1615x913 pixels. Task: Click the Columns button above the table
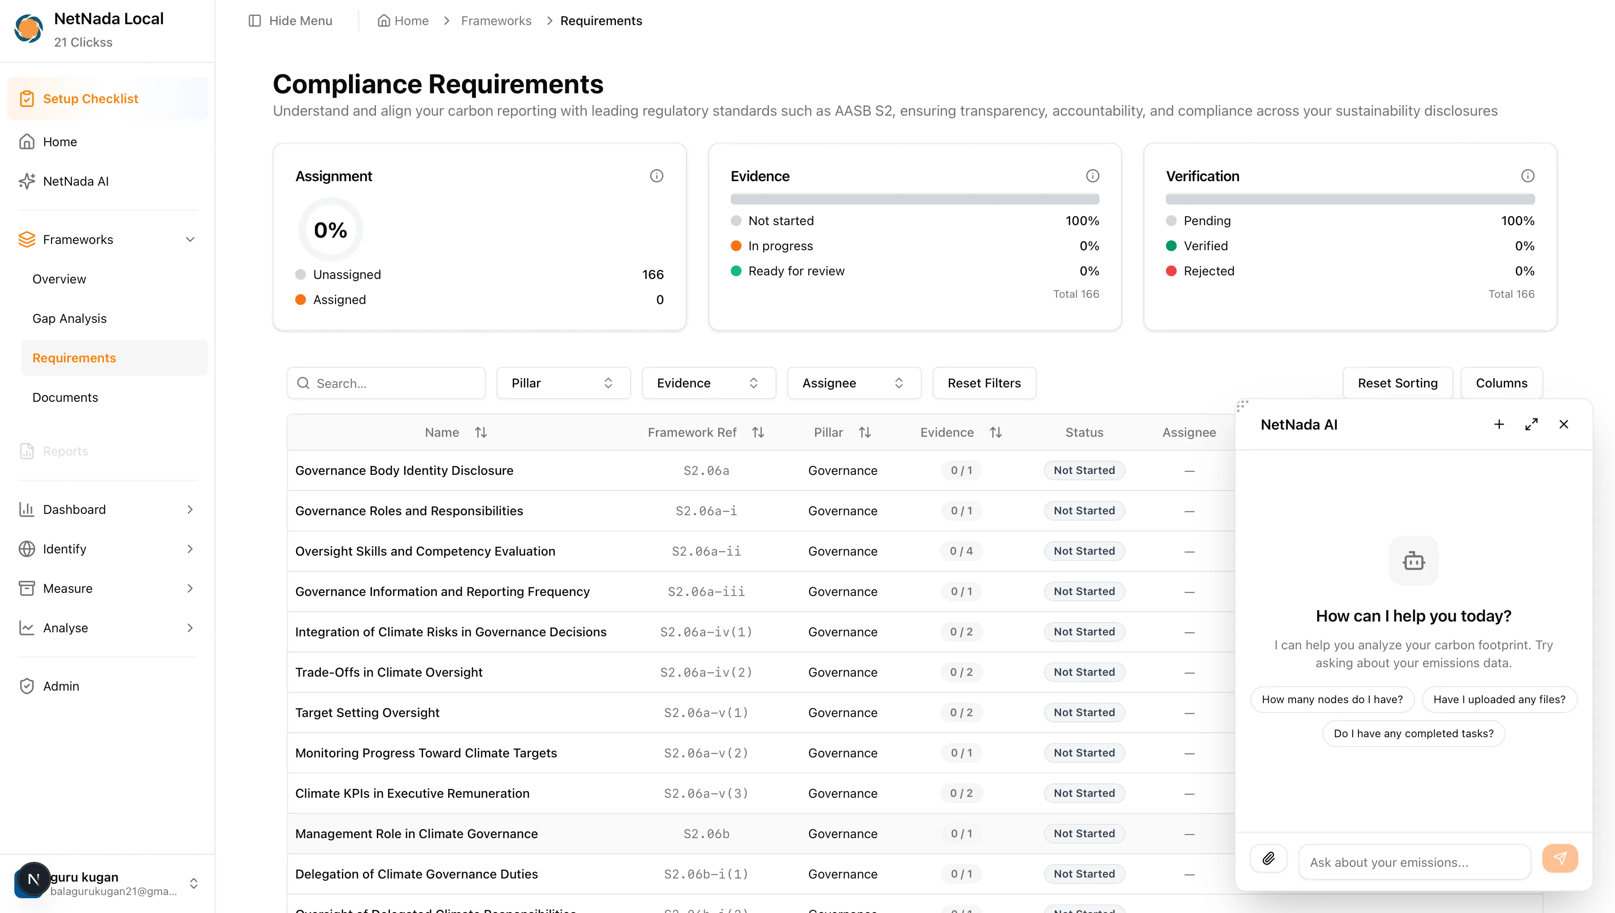point(1501,383)
